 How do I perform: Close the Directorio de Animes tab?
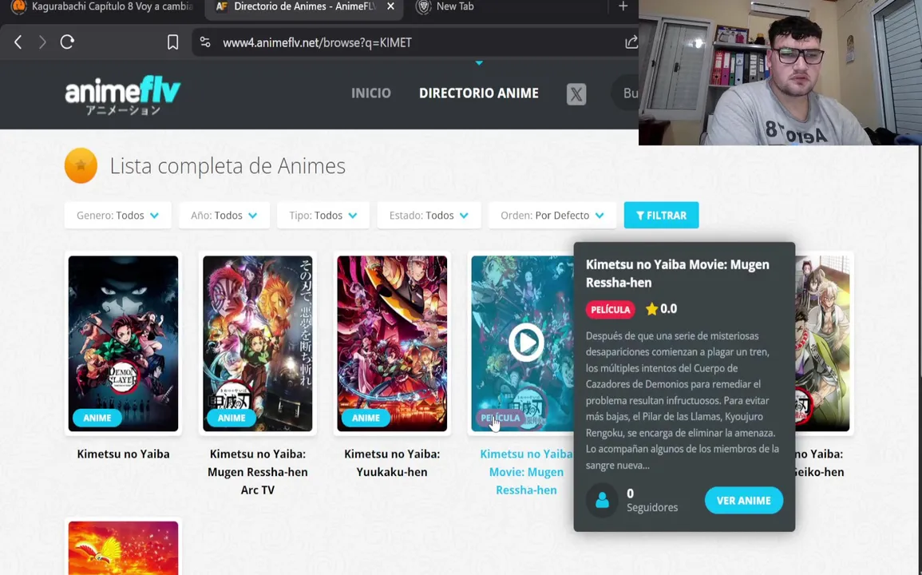coord(390,6)
